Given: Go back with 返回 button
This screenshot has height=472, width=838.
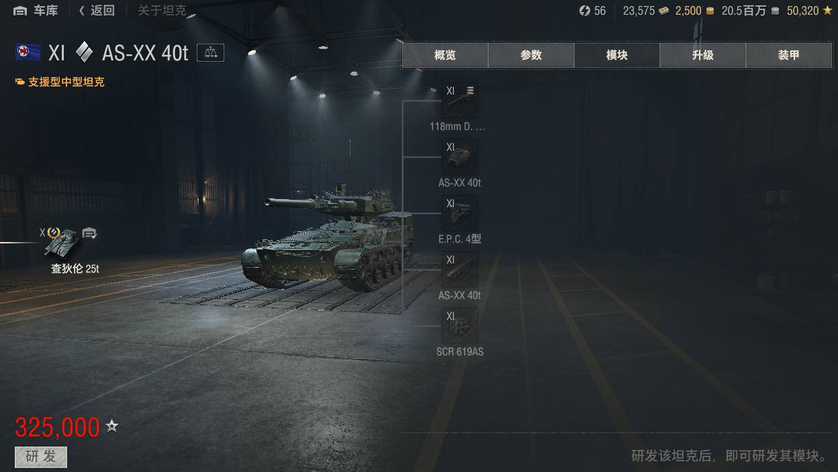Looking at the screenshot, I should 96,11.
